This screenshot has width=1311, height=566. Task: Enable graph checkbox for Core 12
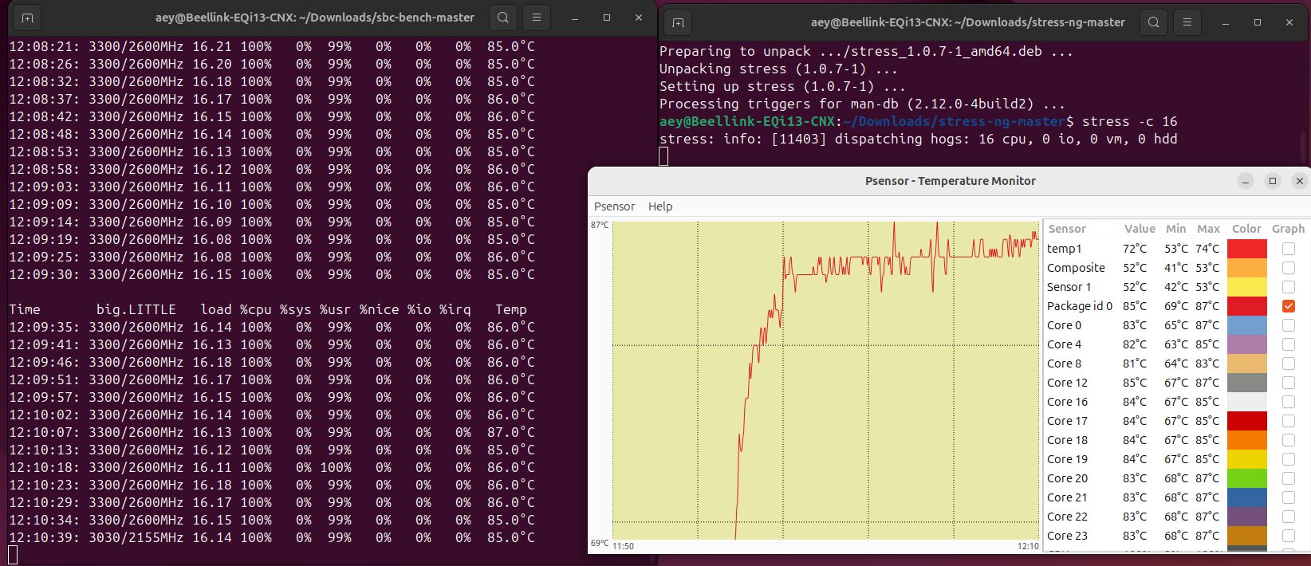click(1289, 383)
